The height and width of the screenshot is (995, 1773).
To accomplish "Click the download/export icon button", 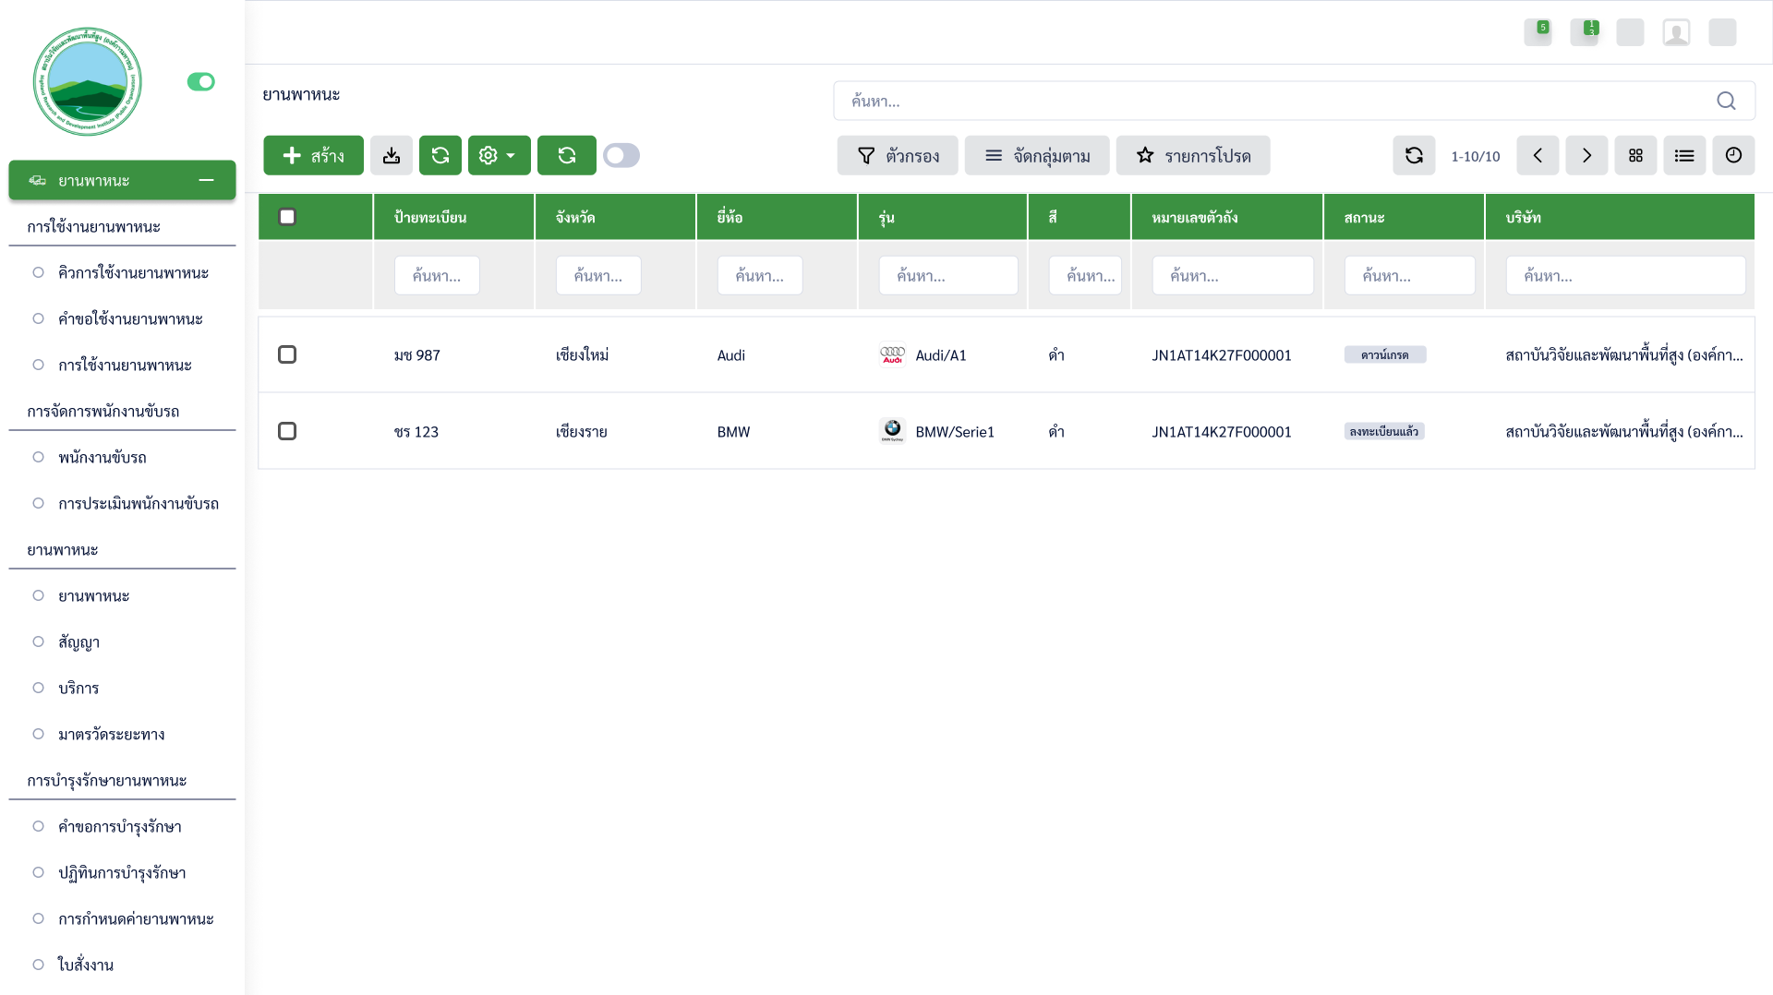I will click(392, 156).
